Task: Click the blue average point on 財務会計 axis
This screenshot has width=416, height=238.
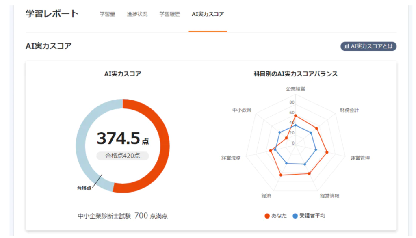Action: click(x=311, y=133)
